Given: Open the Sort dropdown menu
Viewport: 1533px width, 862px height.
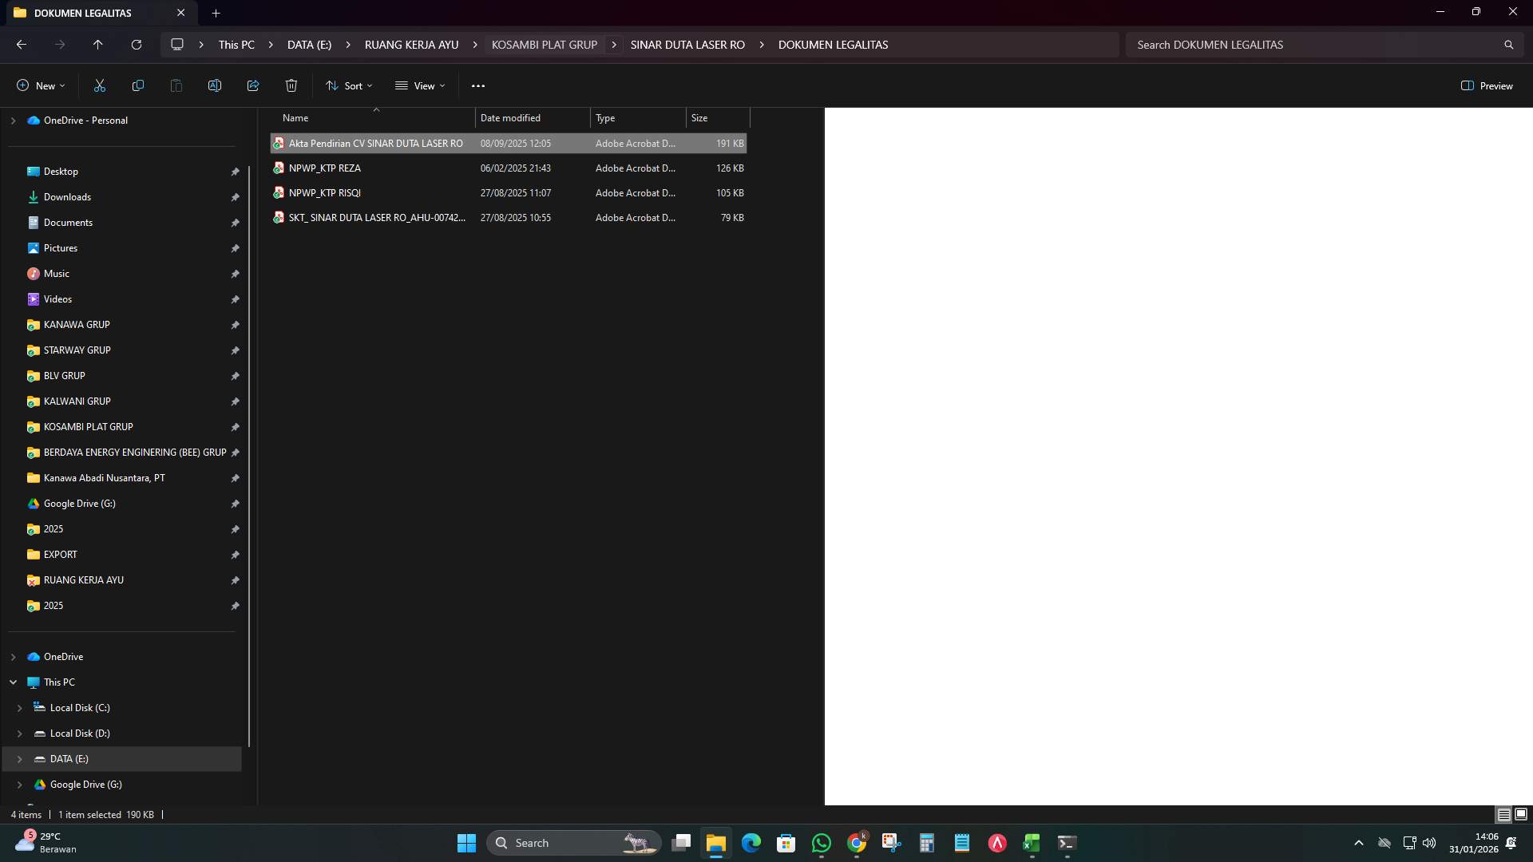Looking at the screenshot, I should tap(348, 85).
